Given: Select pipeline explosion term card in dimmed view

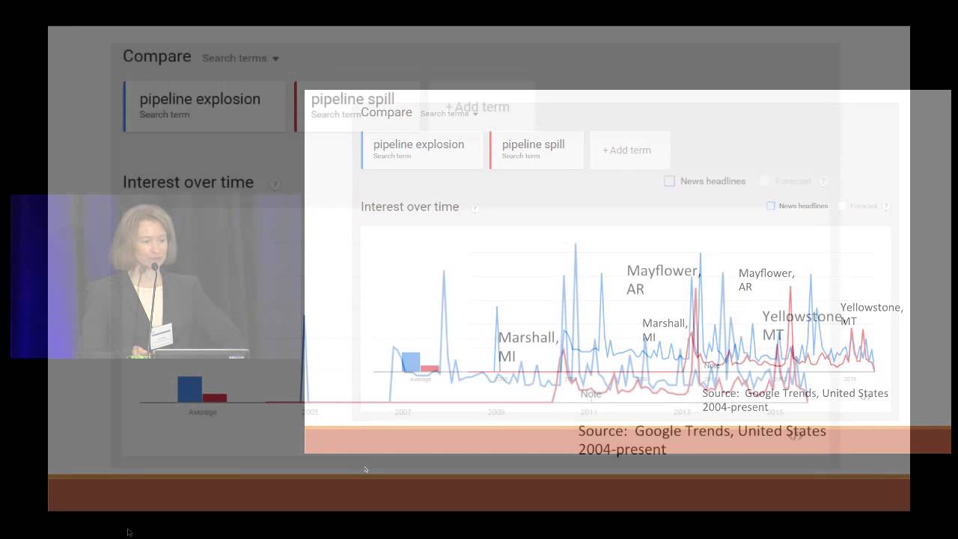Looking at the screenshot, I should 205,106.
